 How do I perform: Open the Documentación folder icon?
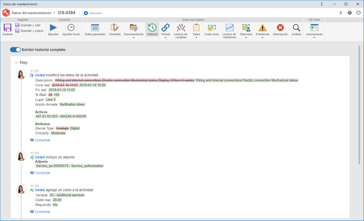click(134, 27)
